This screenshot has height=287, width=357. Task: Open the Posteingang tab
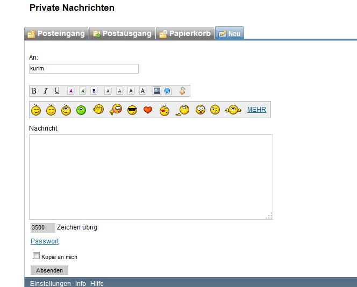tap(56, 33)
